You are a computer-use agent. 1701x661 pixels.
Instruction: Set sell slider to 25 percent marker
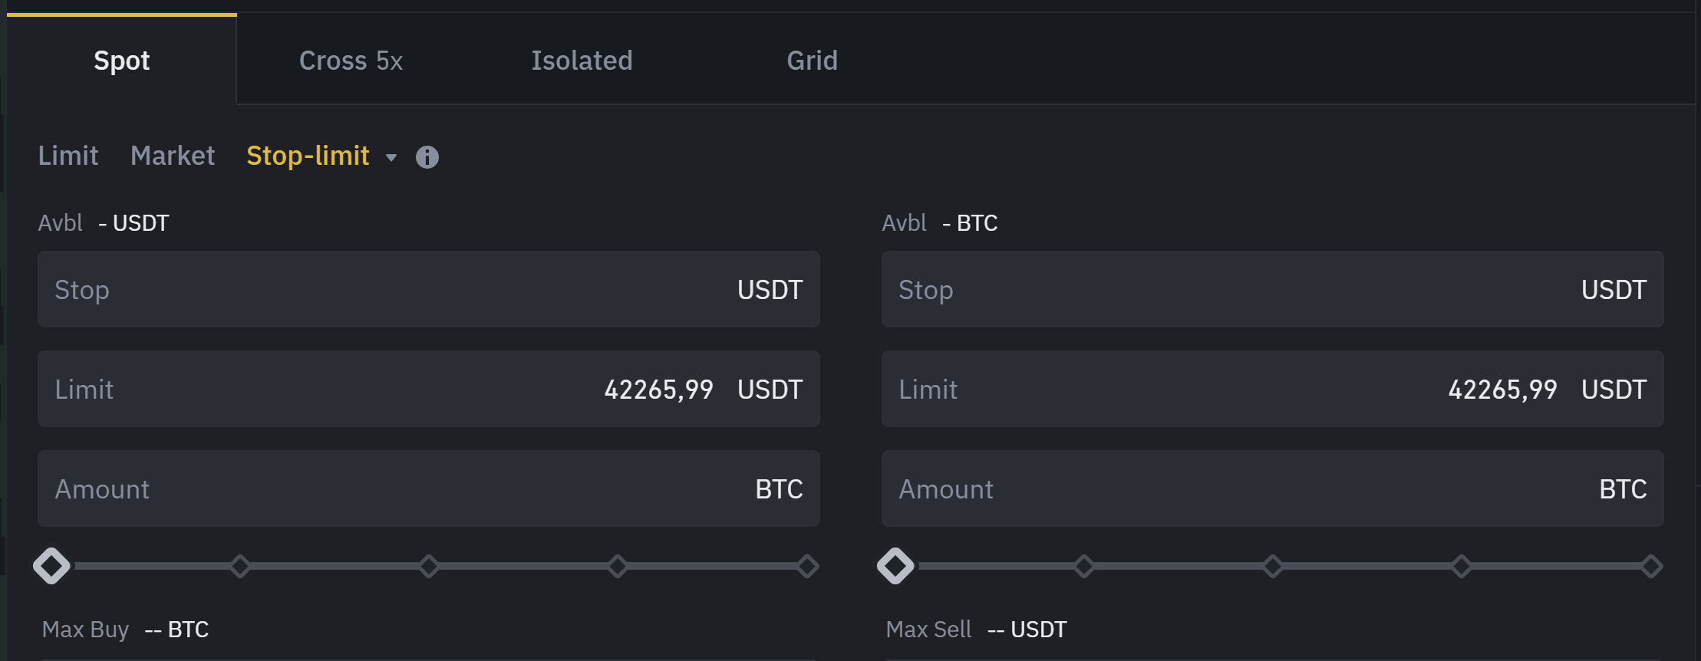point(1084,566)
